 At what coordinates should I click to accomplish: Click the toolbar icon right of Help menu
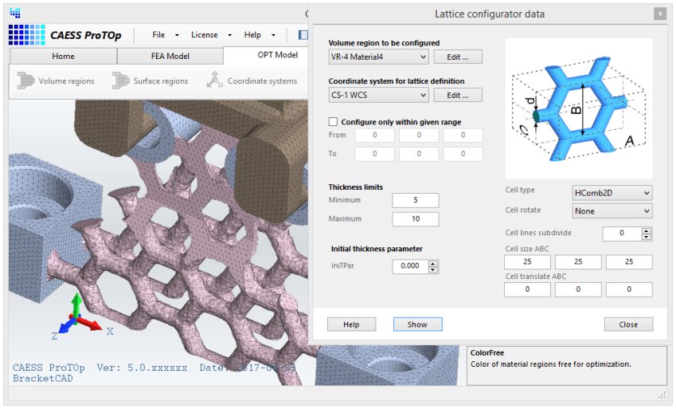303,35
